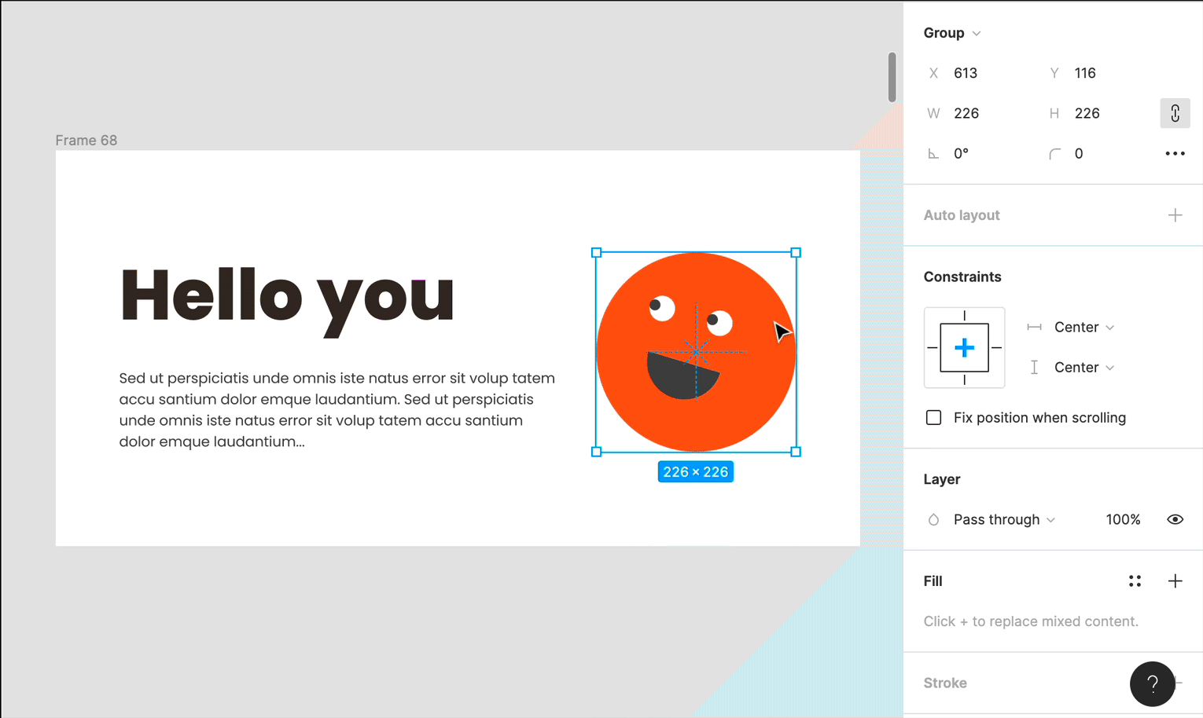Open the Pass through blend mode dropdown
Viewport: 1203px width, 718px height.
1004,520
